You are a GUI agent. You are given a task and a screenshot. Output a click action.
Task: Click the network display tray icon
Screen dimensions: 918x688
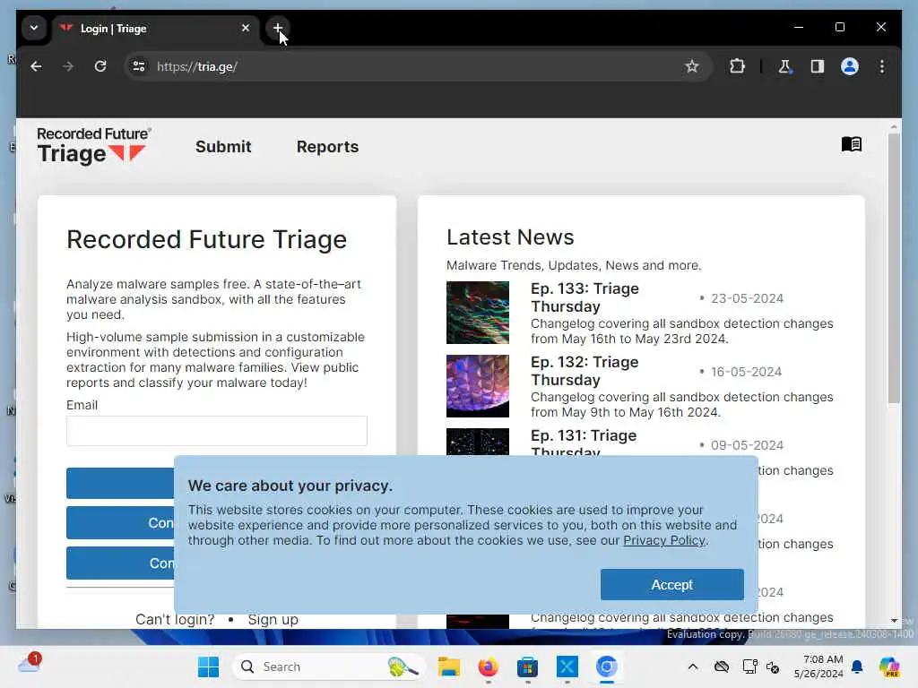tap(749, 666)
